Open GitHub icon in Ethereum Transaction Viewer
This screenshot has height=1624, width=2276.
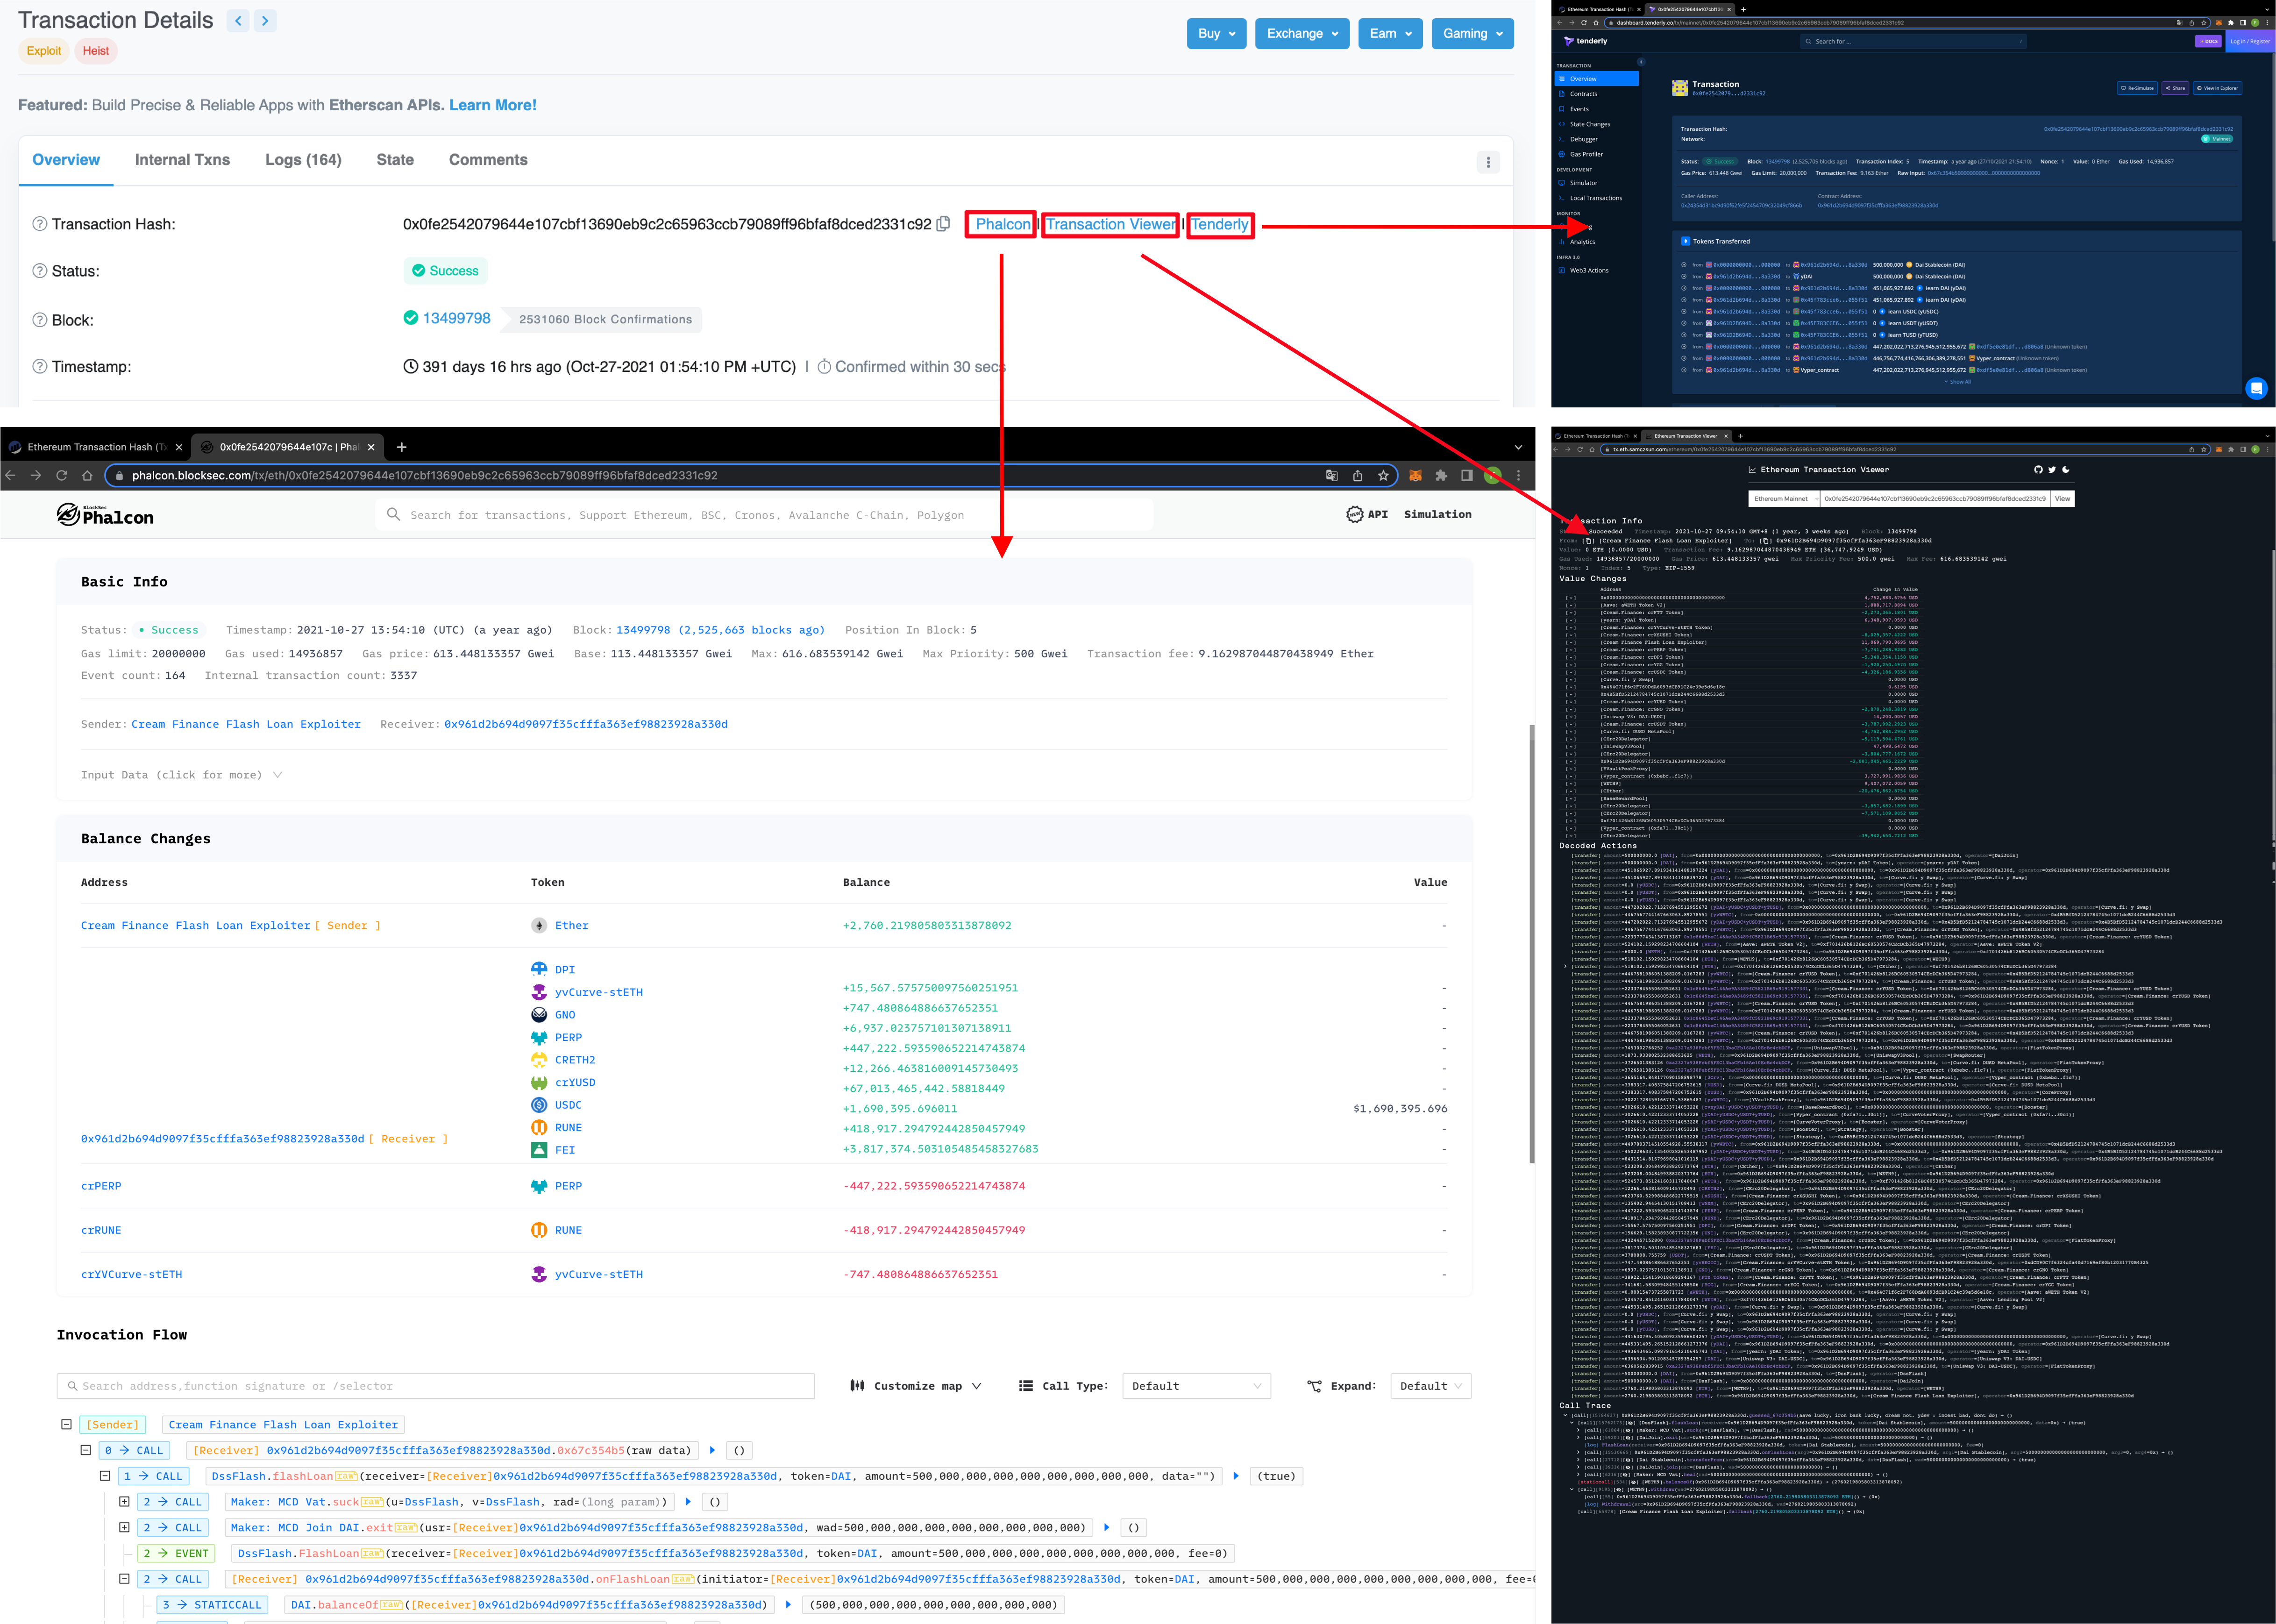(x=2038, y=469)
